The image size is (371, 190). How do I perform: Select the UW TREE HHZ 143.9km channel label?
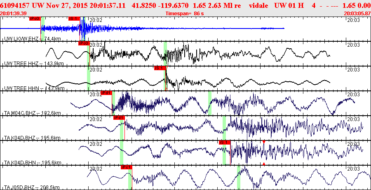pyautogui.click(x=34, y=63)
